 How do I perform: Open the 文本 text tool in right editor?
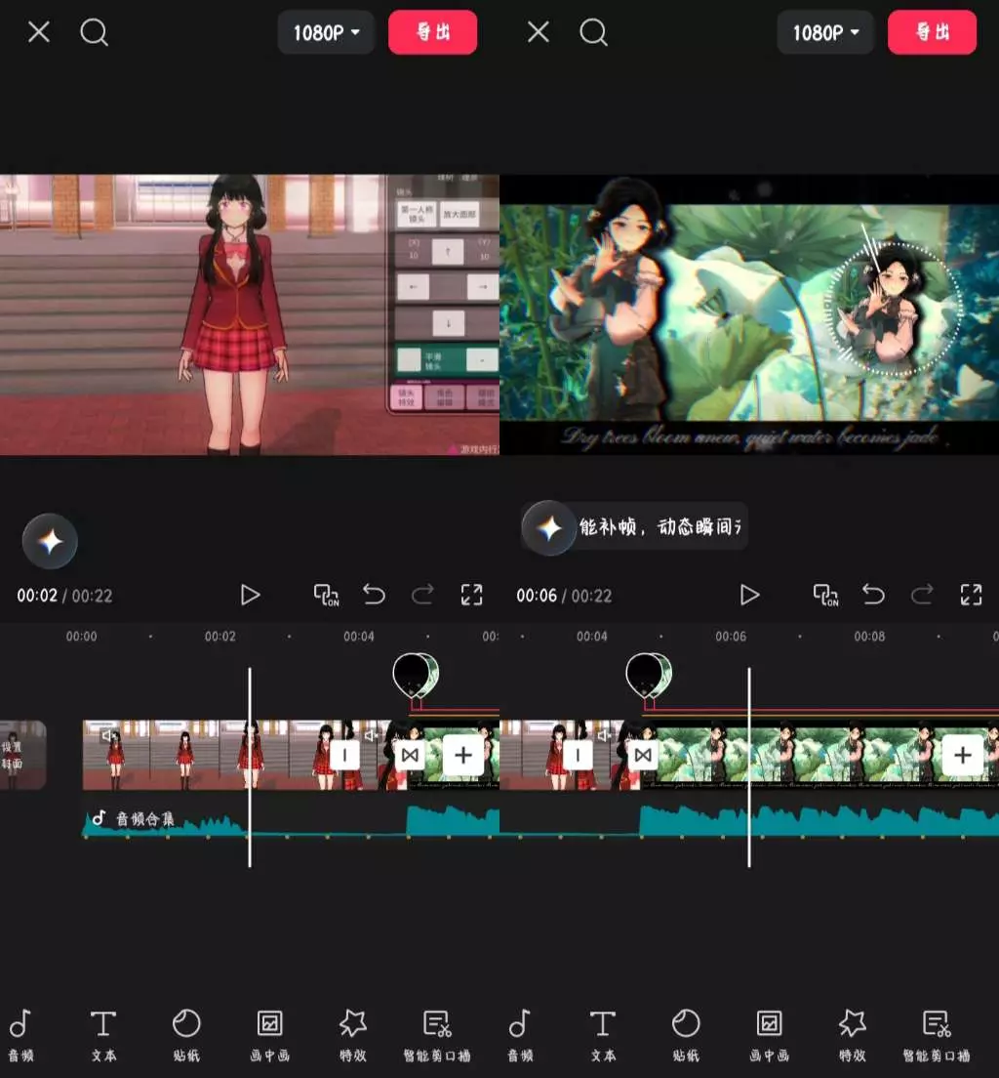[x=603, y=1035]
